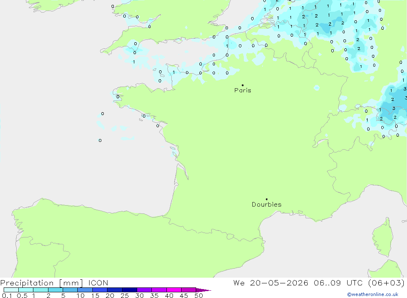Click the Dourbies location label
The height and width of the screenshot is (298, 407).
267,204
